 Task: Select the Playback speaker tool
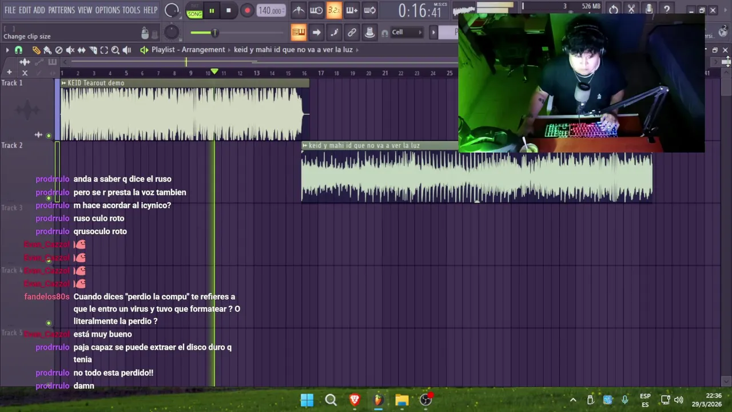point(126,50)
